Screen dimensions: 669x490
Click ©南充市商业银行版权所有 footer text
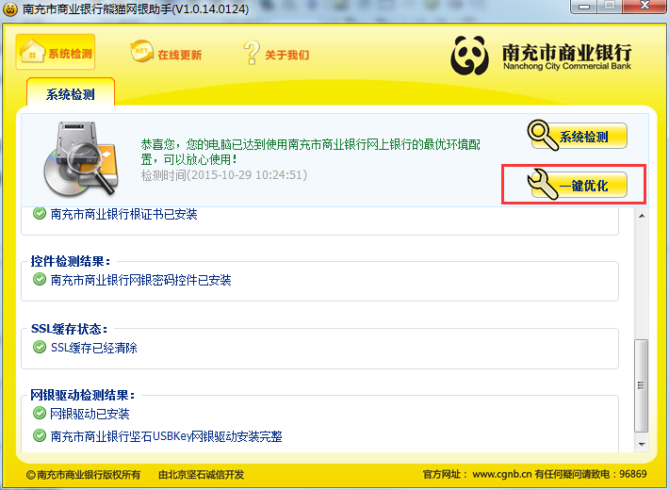(x=83, y=474)
